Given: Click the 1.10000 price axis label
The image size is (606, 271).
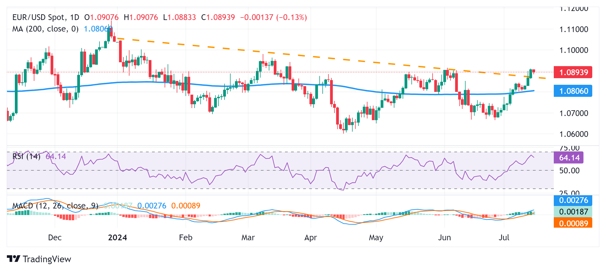Looking at the screenshot, I should tap(574, 50).
